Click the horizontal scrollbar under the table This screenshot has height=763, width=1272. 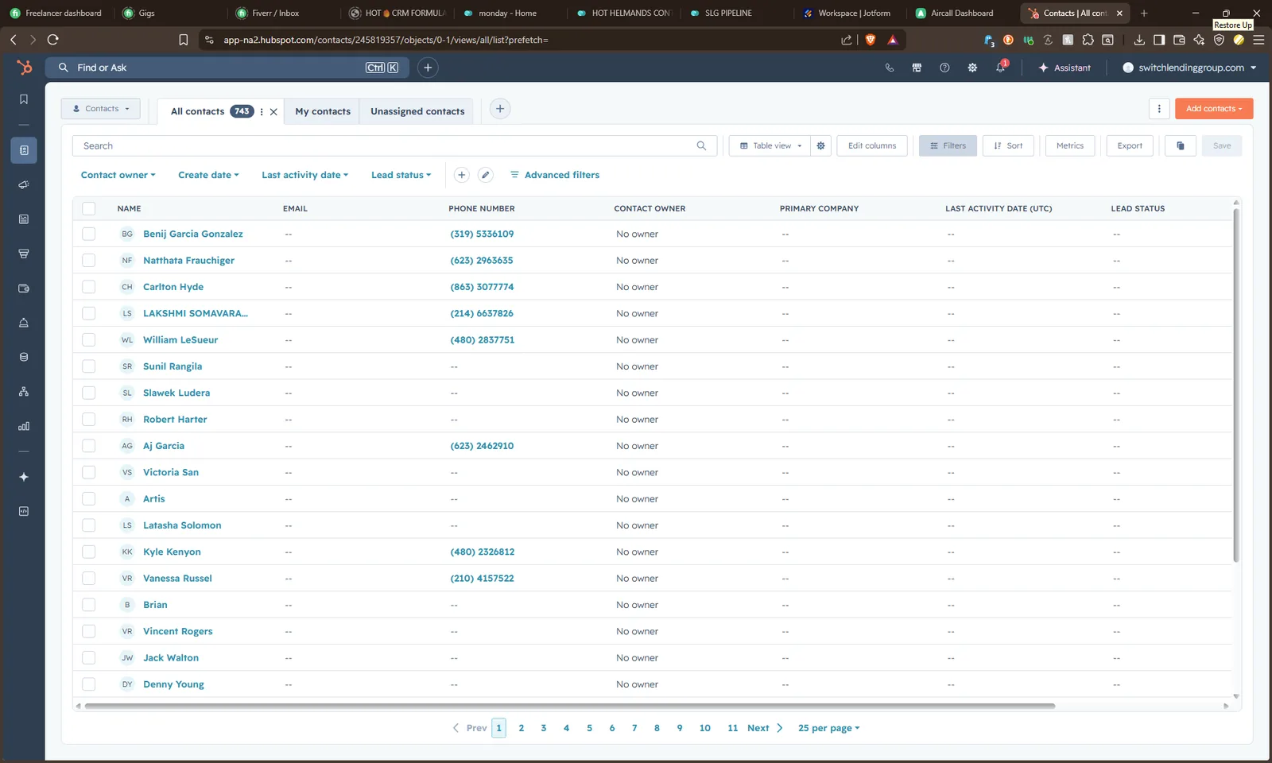[569, 706]
